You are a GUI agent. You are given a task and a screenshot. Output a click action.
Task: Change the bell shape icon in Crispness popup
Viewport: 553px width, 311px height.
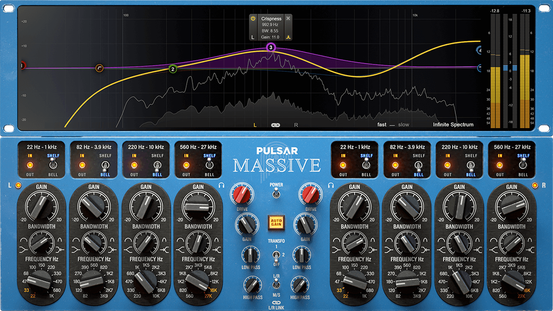point(288,37)
